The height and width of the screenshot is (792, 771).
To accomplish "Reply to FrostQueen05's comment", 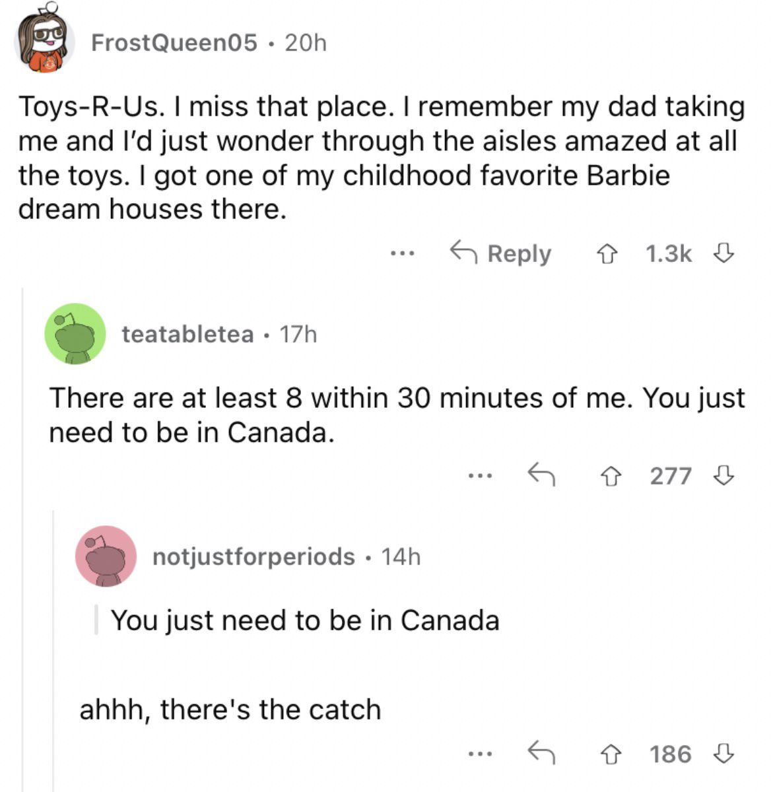I will pyautogui.click(x=500, y=253).
